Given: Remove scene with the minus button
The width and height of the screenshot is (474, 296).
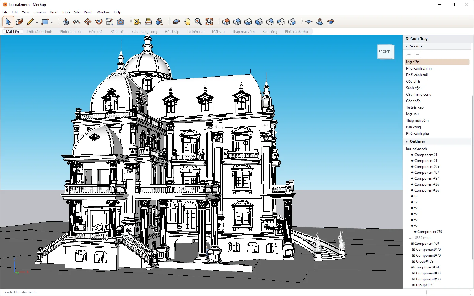Looking at the screenshot, I should (x=417, y=54).
